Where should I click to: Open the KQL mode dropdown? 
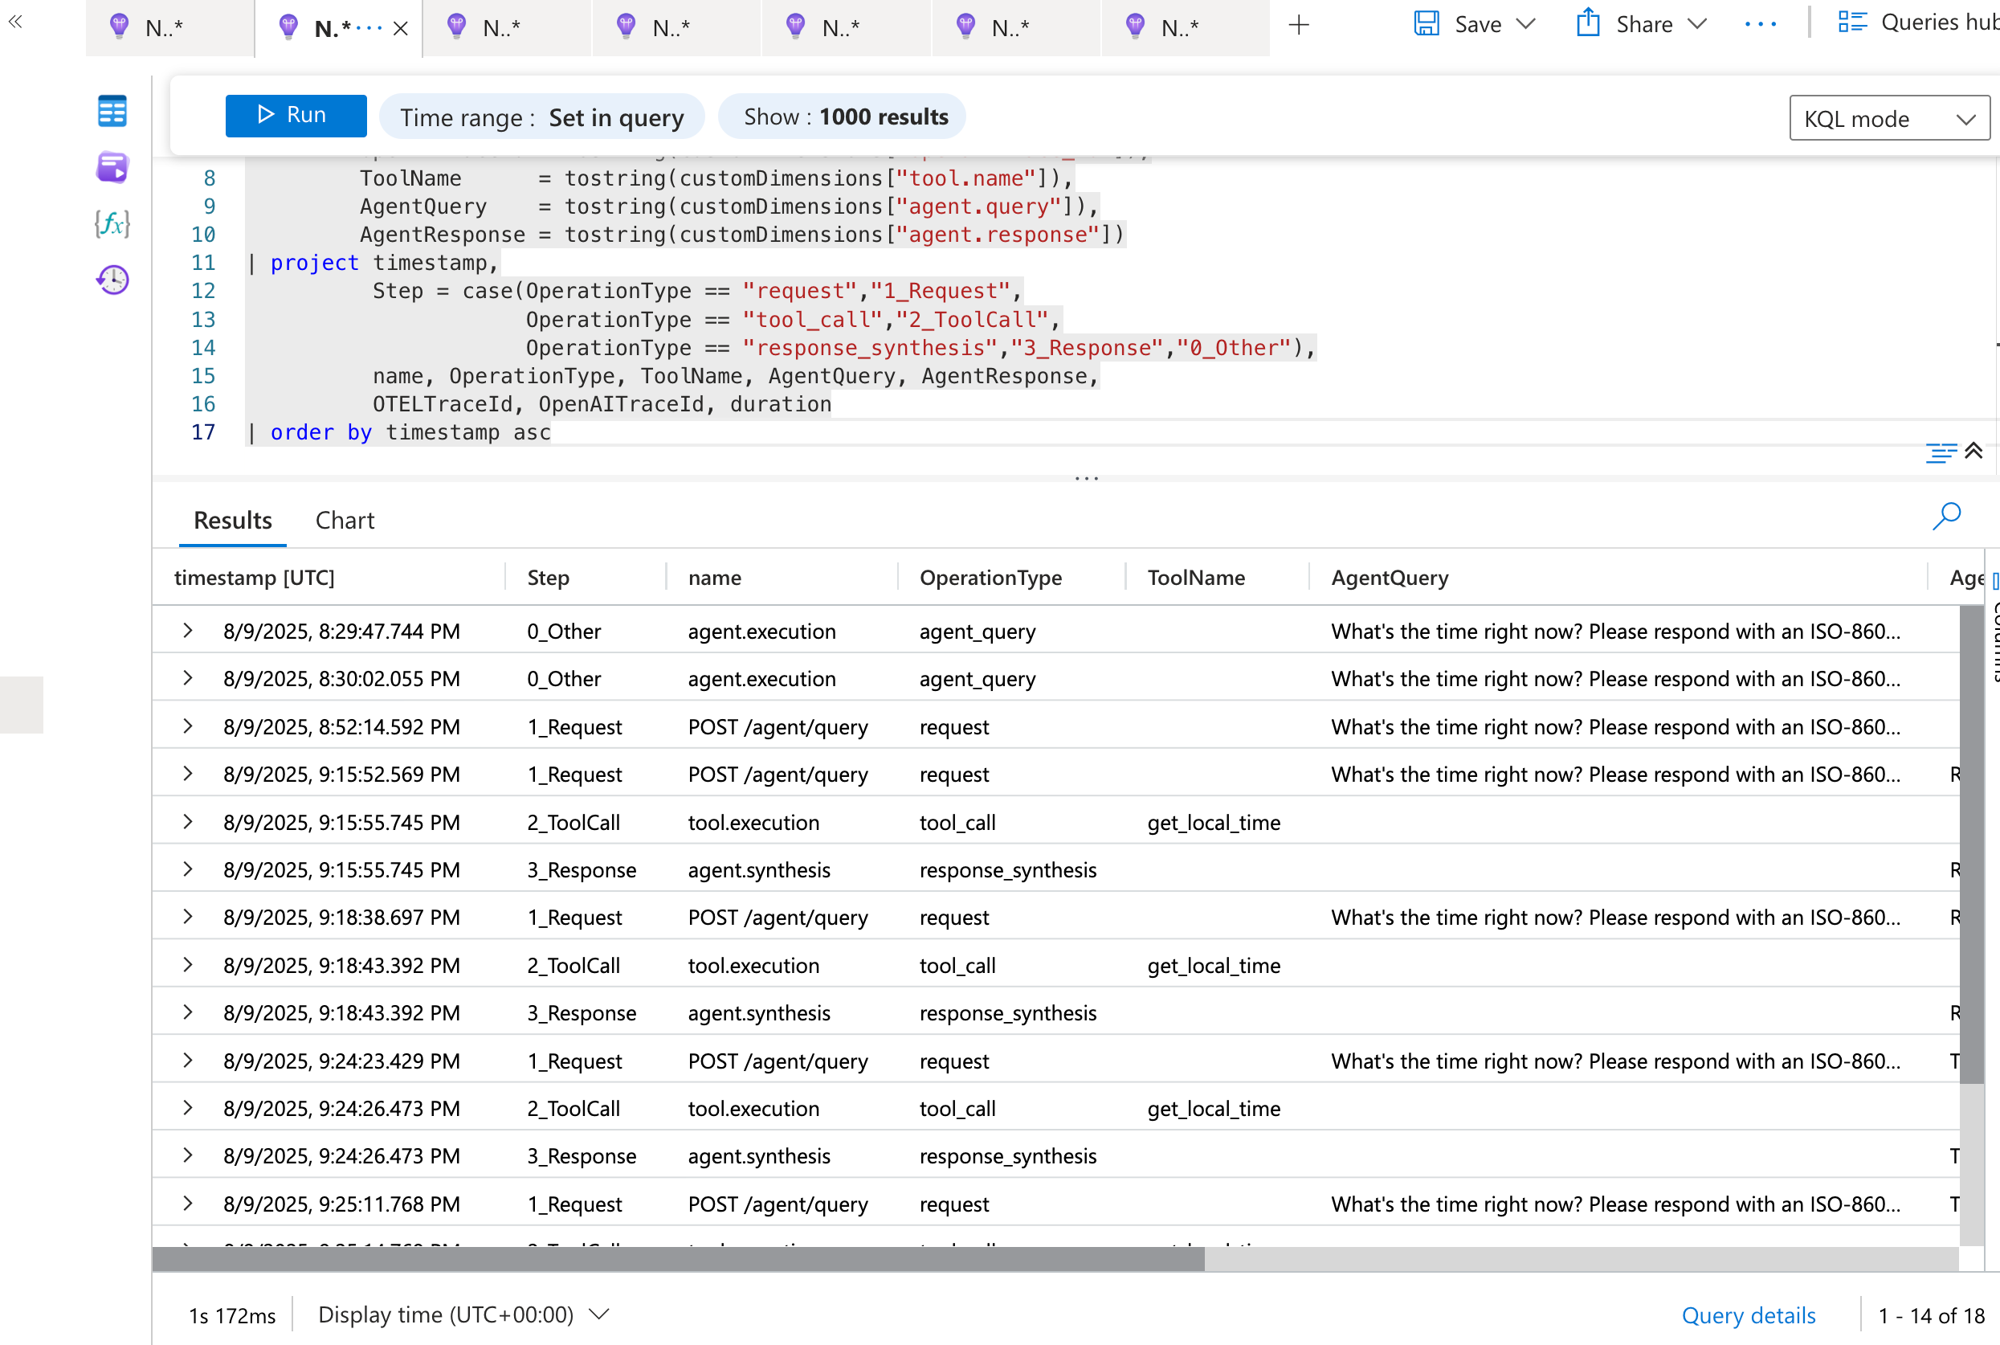point(1888,118)
